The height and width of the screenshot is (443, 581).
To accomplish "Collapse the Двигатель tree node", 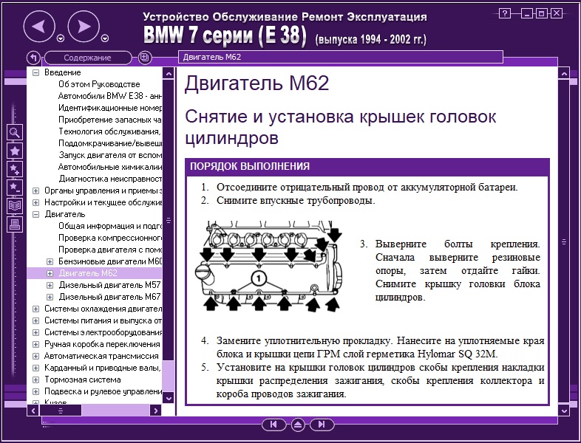I will 36,214.
